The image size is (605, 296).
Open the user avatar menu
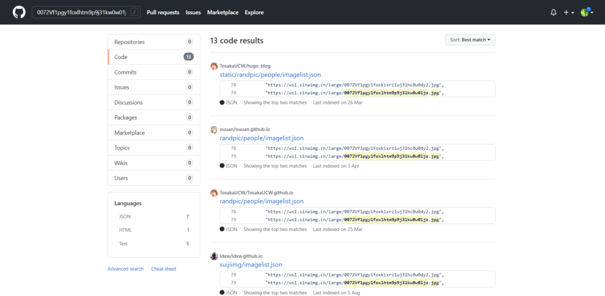click(x=587, y=12)
